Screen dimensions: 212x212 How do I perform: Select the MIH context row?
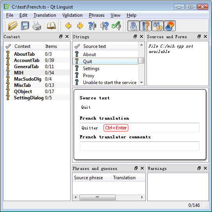(x=37, y=72)
